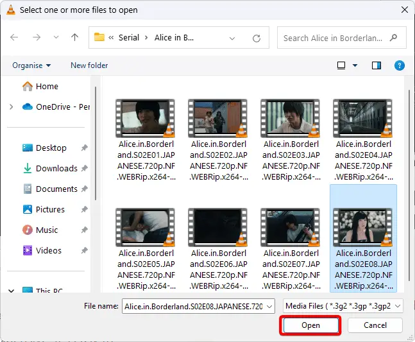This screenshot has width=415, height=342.
Task: Create a New folder
Action: (89, 65)
